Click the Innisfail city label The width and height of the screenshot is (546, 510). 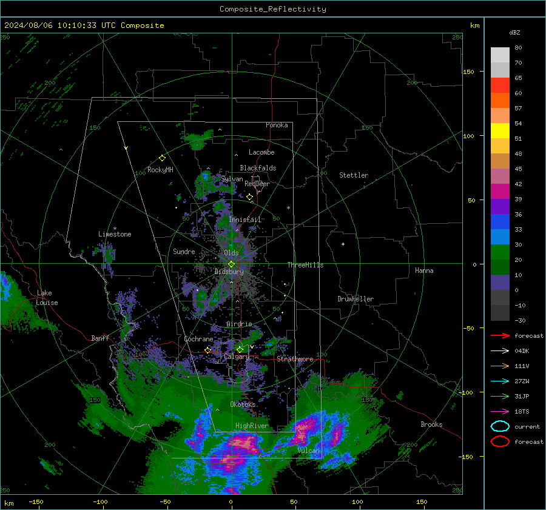244,220
